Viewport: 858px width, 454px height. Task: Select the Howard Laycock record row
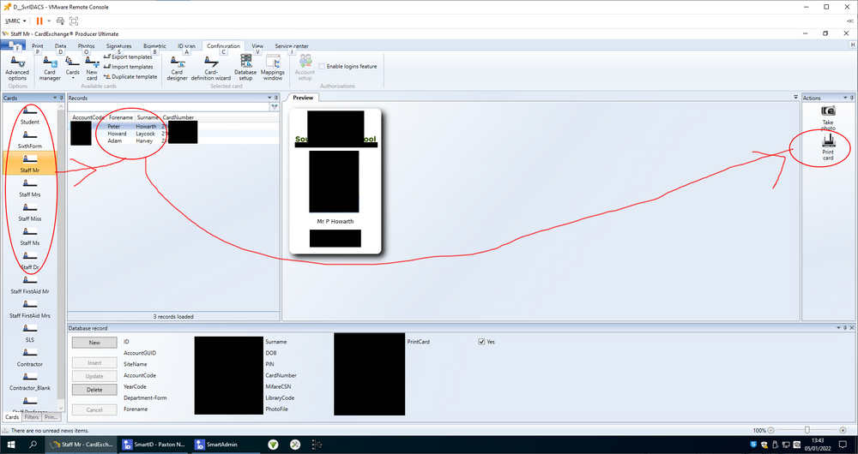coord(174,134)
